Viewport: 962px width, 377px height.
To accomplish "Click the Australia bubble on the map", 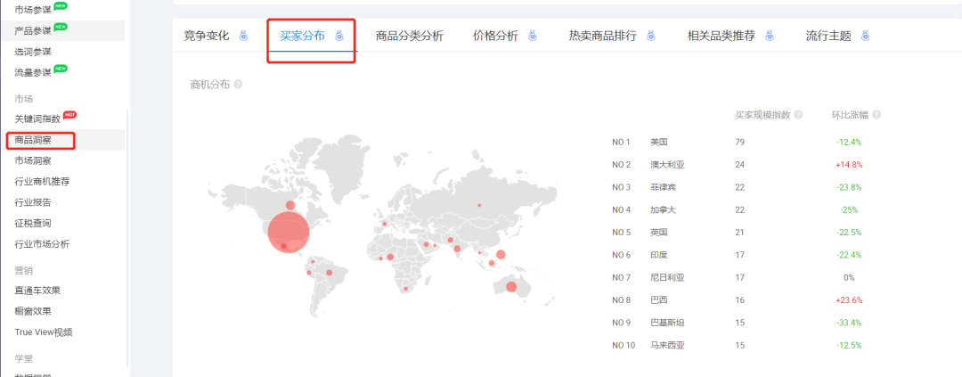I will (511, 286).
